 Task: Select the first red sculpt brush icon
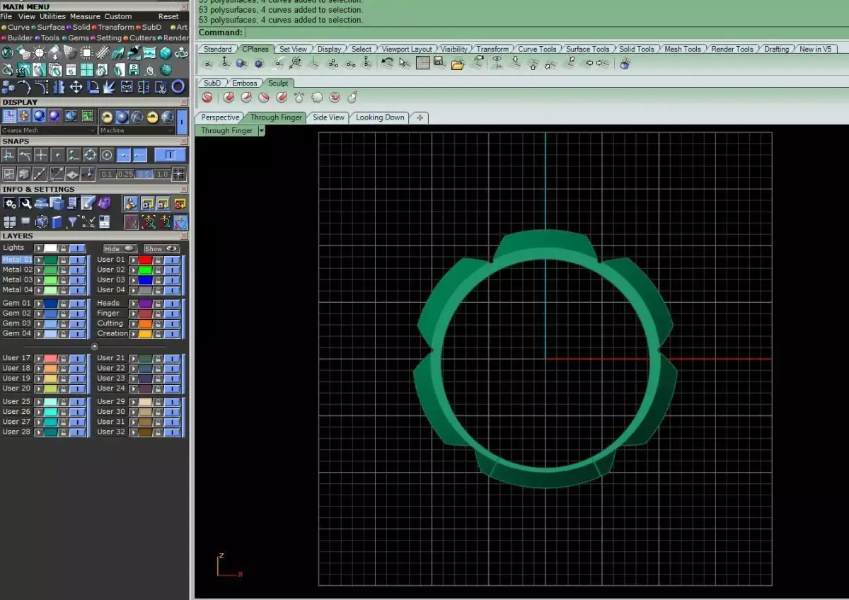[x=207, y=97]
